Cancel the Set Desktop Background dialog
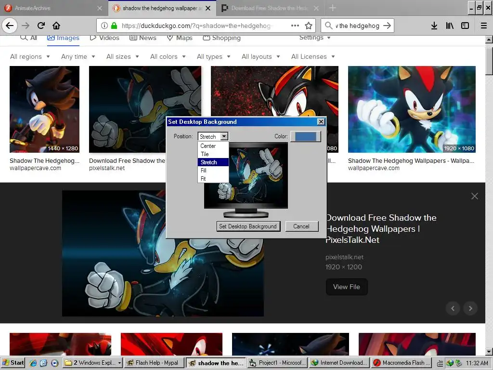Image resolution: width=493 pixels, height=370 pixels. pyautogui.click(x=301, y=226)
